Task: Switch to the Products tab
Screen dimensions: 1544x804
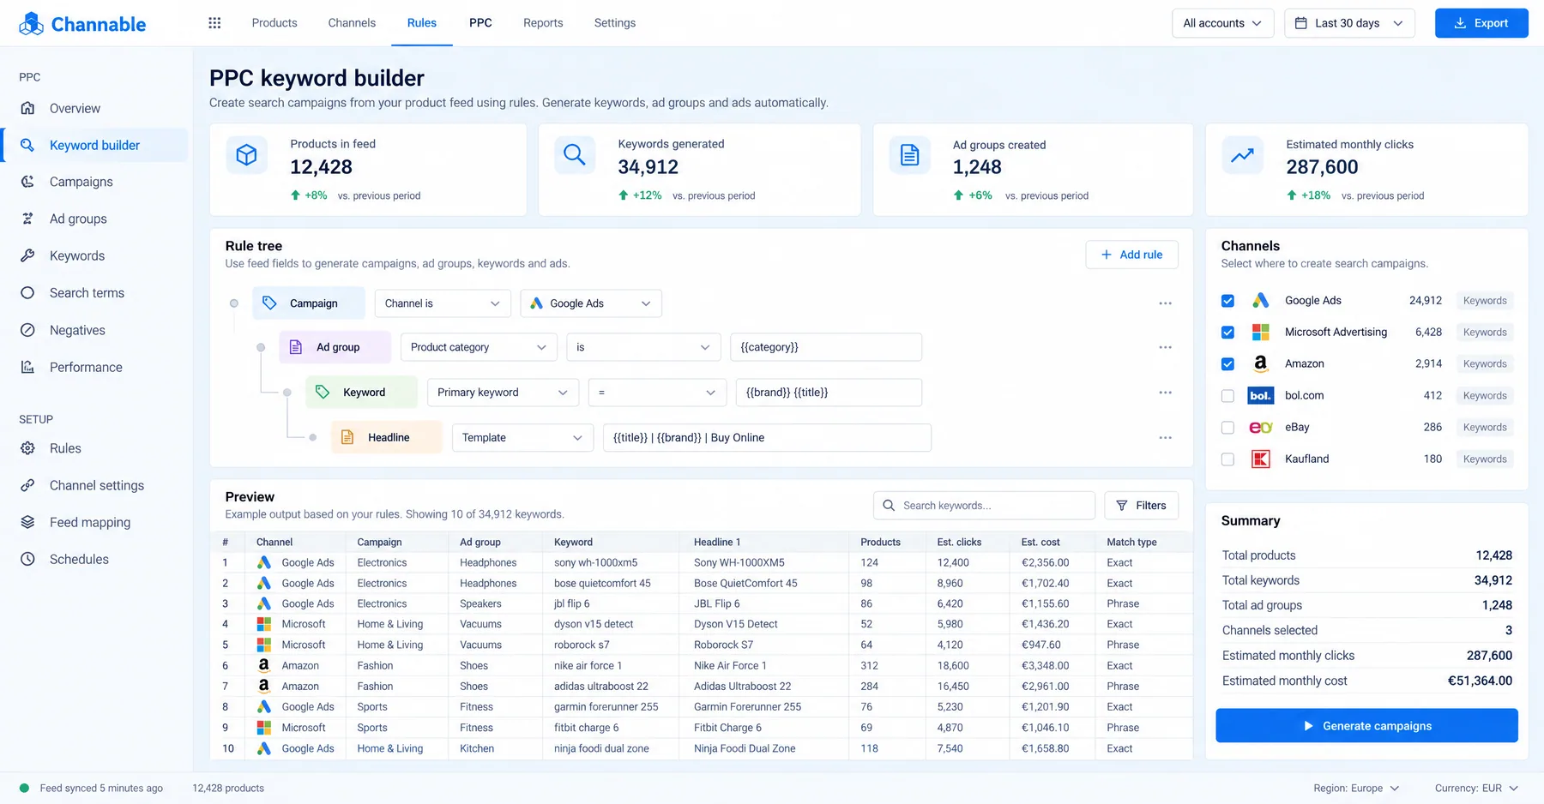Action: click(274, 23)
